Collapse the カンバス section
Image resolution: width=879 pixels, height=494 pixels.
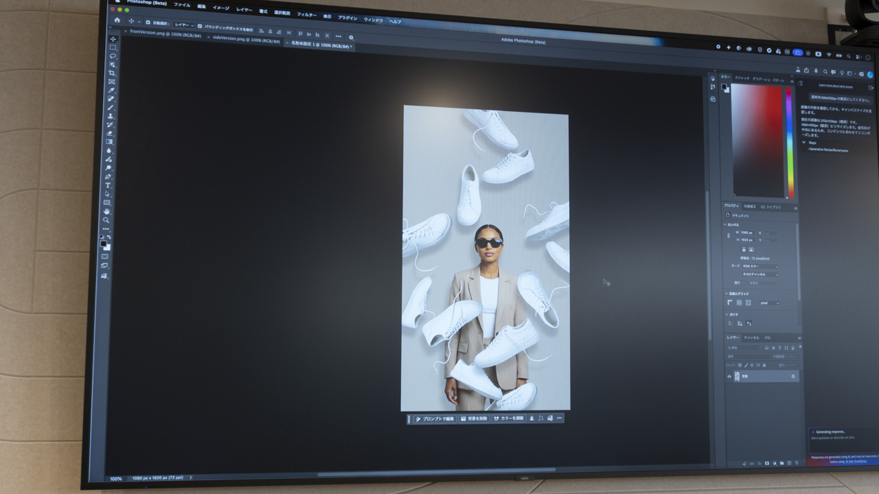724,224
